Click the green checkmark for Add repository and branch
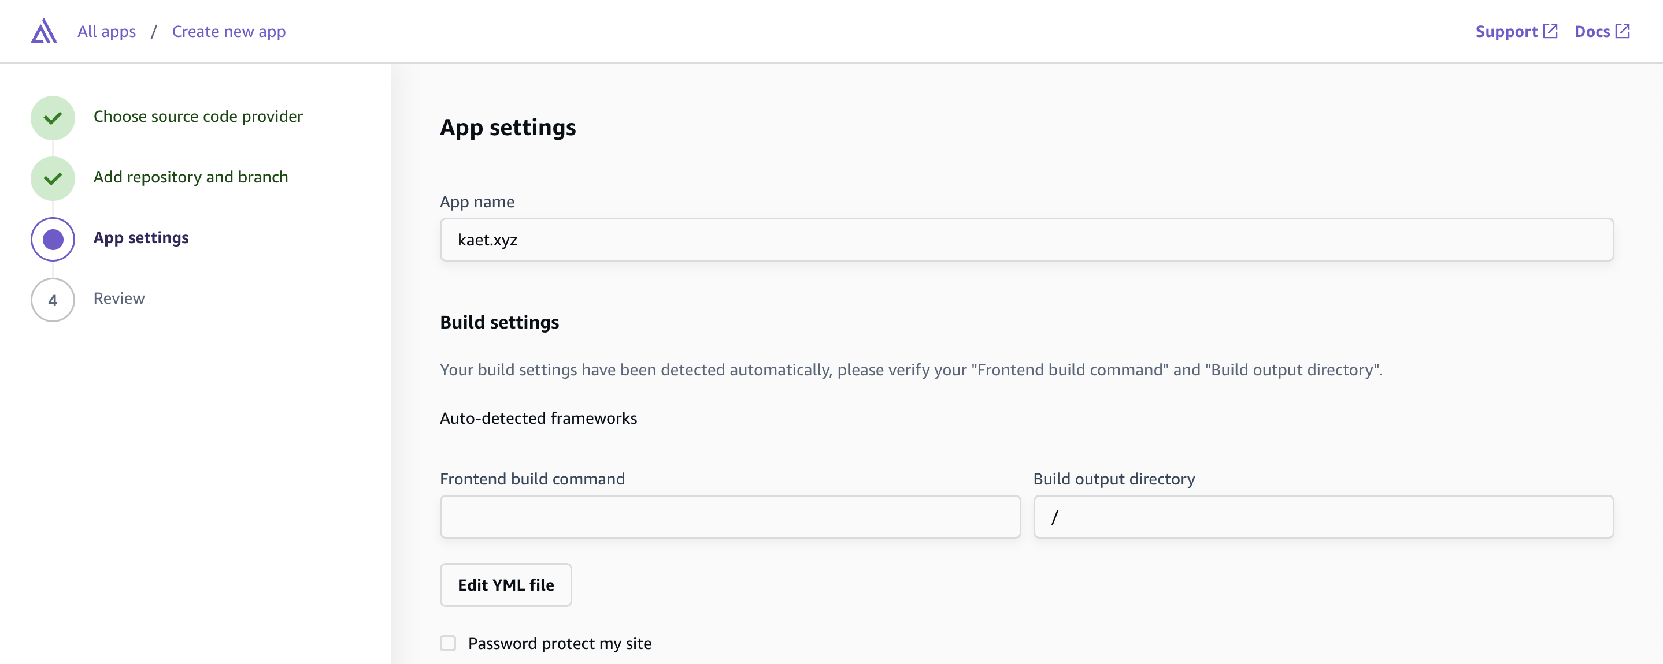Image resolution: width=1663 pixels, height=664 pixels. click(53, 178)
